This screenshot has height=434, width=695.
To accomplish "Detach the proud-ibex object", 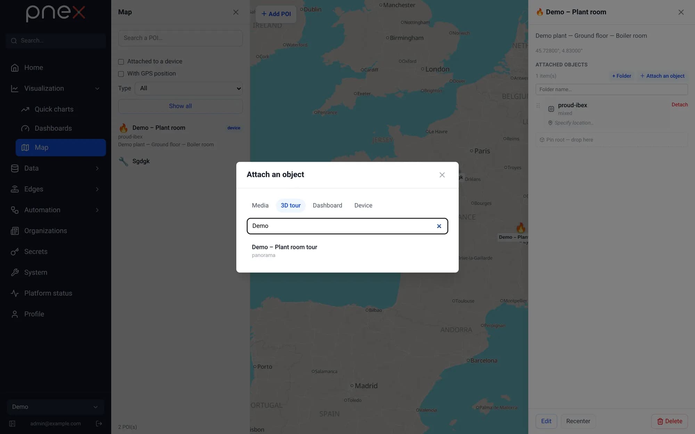I will click(x=679, y=105).
